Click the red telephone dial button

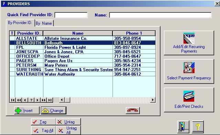click(x=133, y=111)
